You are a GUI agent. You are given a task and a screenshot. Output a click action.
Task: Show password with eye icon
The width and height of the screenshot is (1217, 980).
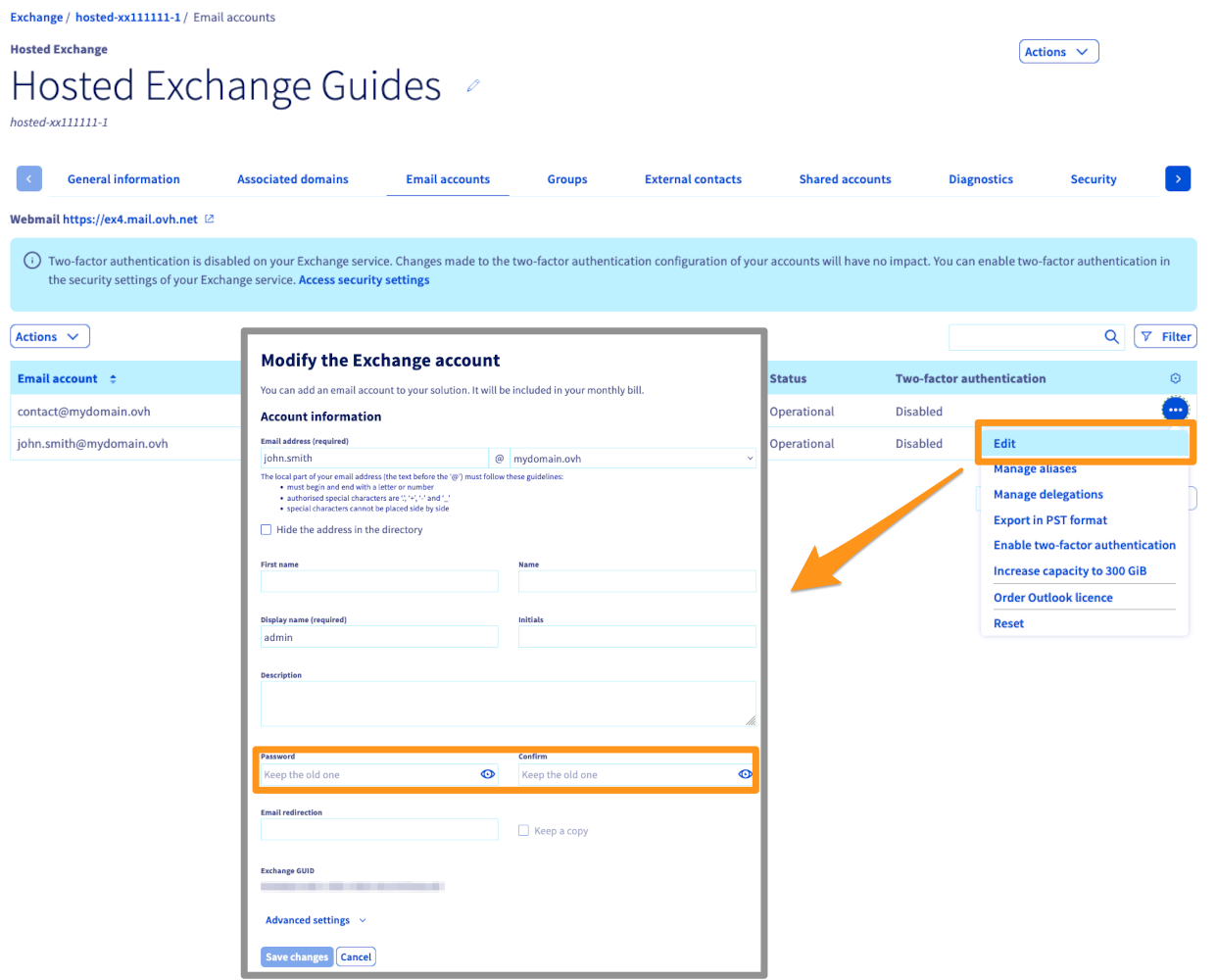tap(487, 774)
